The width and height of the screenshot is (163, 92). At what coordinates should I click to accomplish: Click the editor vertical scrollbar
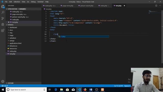(162, 37)
